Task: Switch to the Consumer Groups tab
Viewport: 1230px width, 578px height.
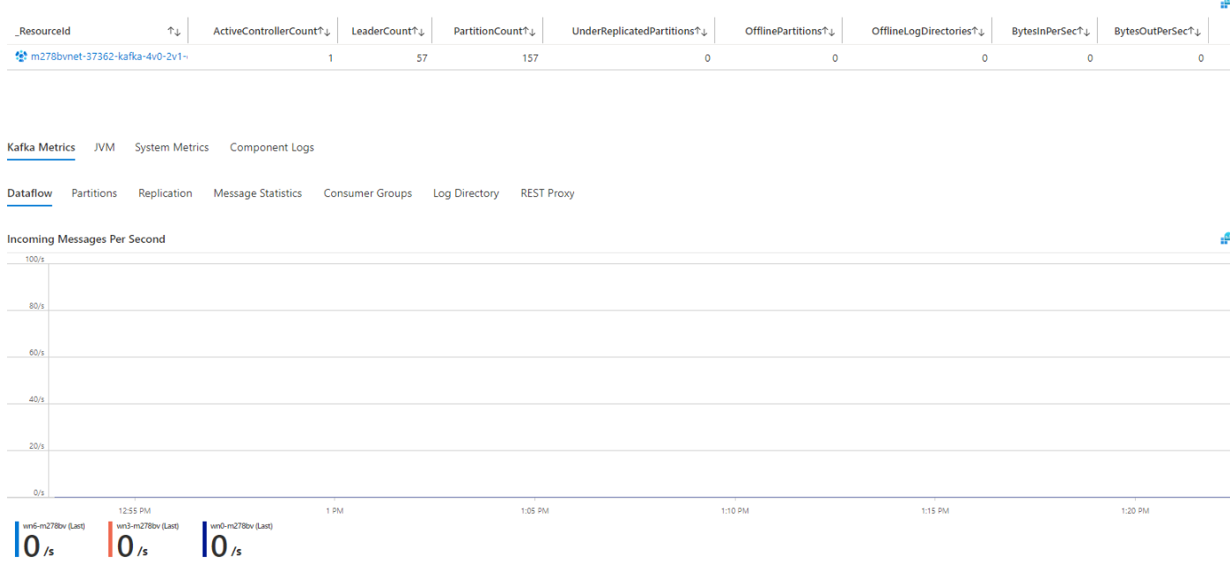Action: [x=367, y=193]
